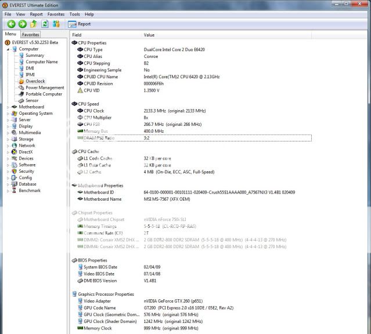Click the Multimedia icon in tree

(15, 133)
